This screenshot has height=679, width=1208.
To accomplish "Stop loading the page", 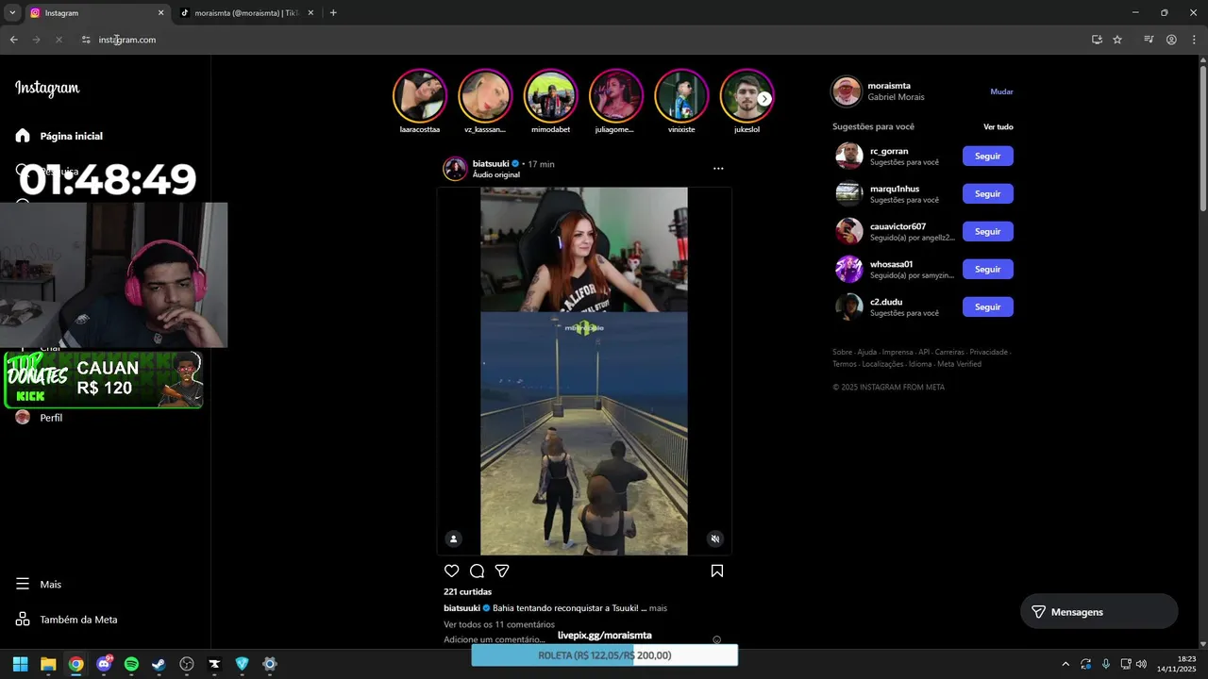I will 59,40.
